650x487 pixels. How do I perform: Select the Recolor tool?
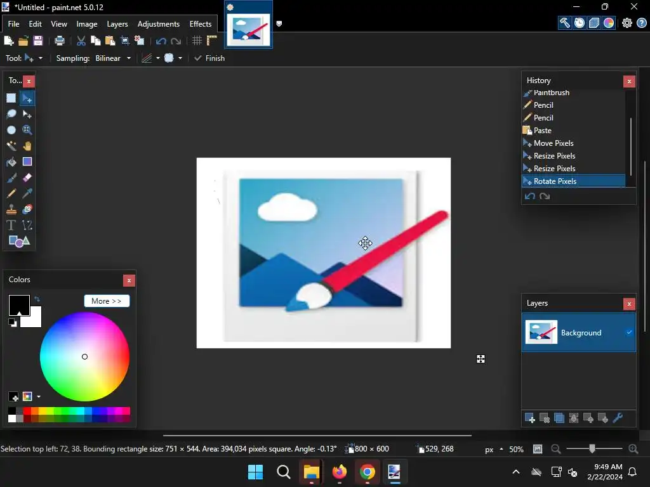click(27, 209)
